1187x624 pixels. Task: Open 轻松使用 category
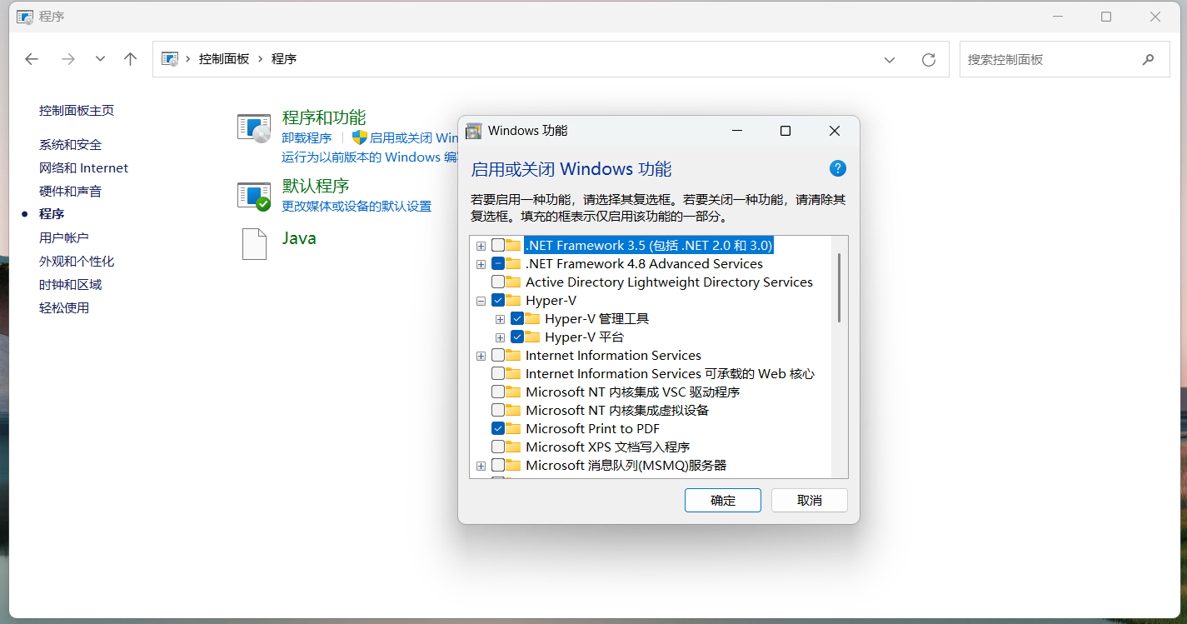click(64, 308)
